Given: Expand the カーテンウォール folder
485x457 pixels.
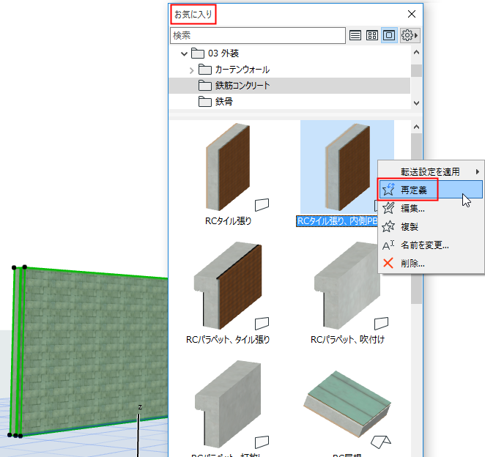Looking at the screenshot, I should pyautogui.click(x=191, y=70).
